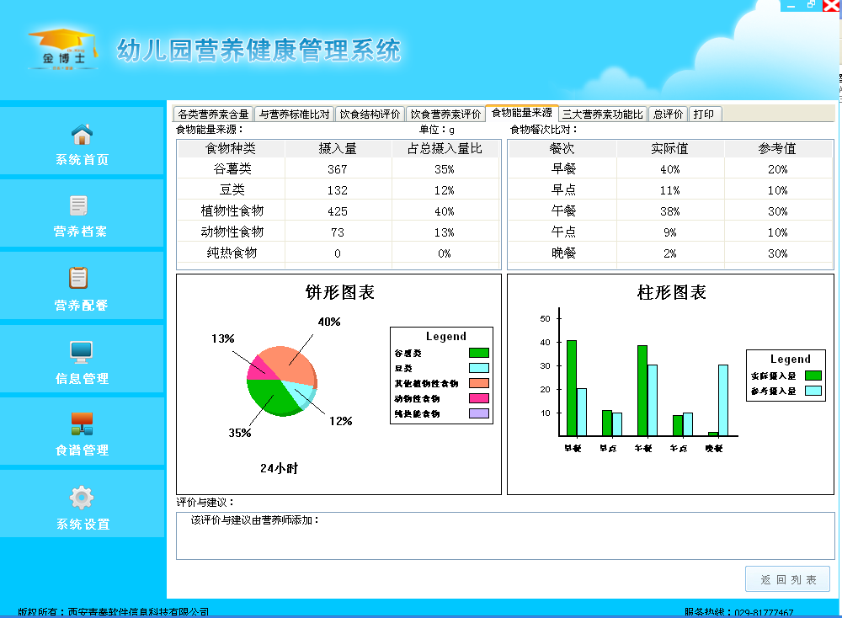The image size is (842, 618).
Task: Select the 饮食结构评价 tab
Action: pos(370,114)
